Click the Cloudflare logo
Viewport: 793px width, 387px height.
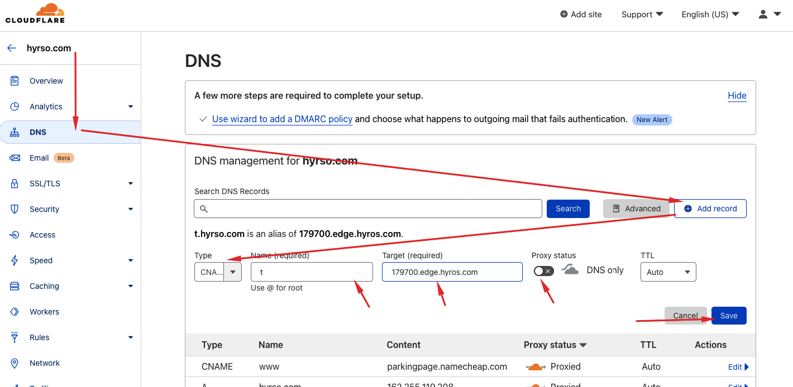point(34,13)
